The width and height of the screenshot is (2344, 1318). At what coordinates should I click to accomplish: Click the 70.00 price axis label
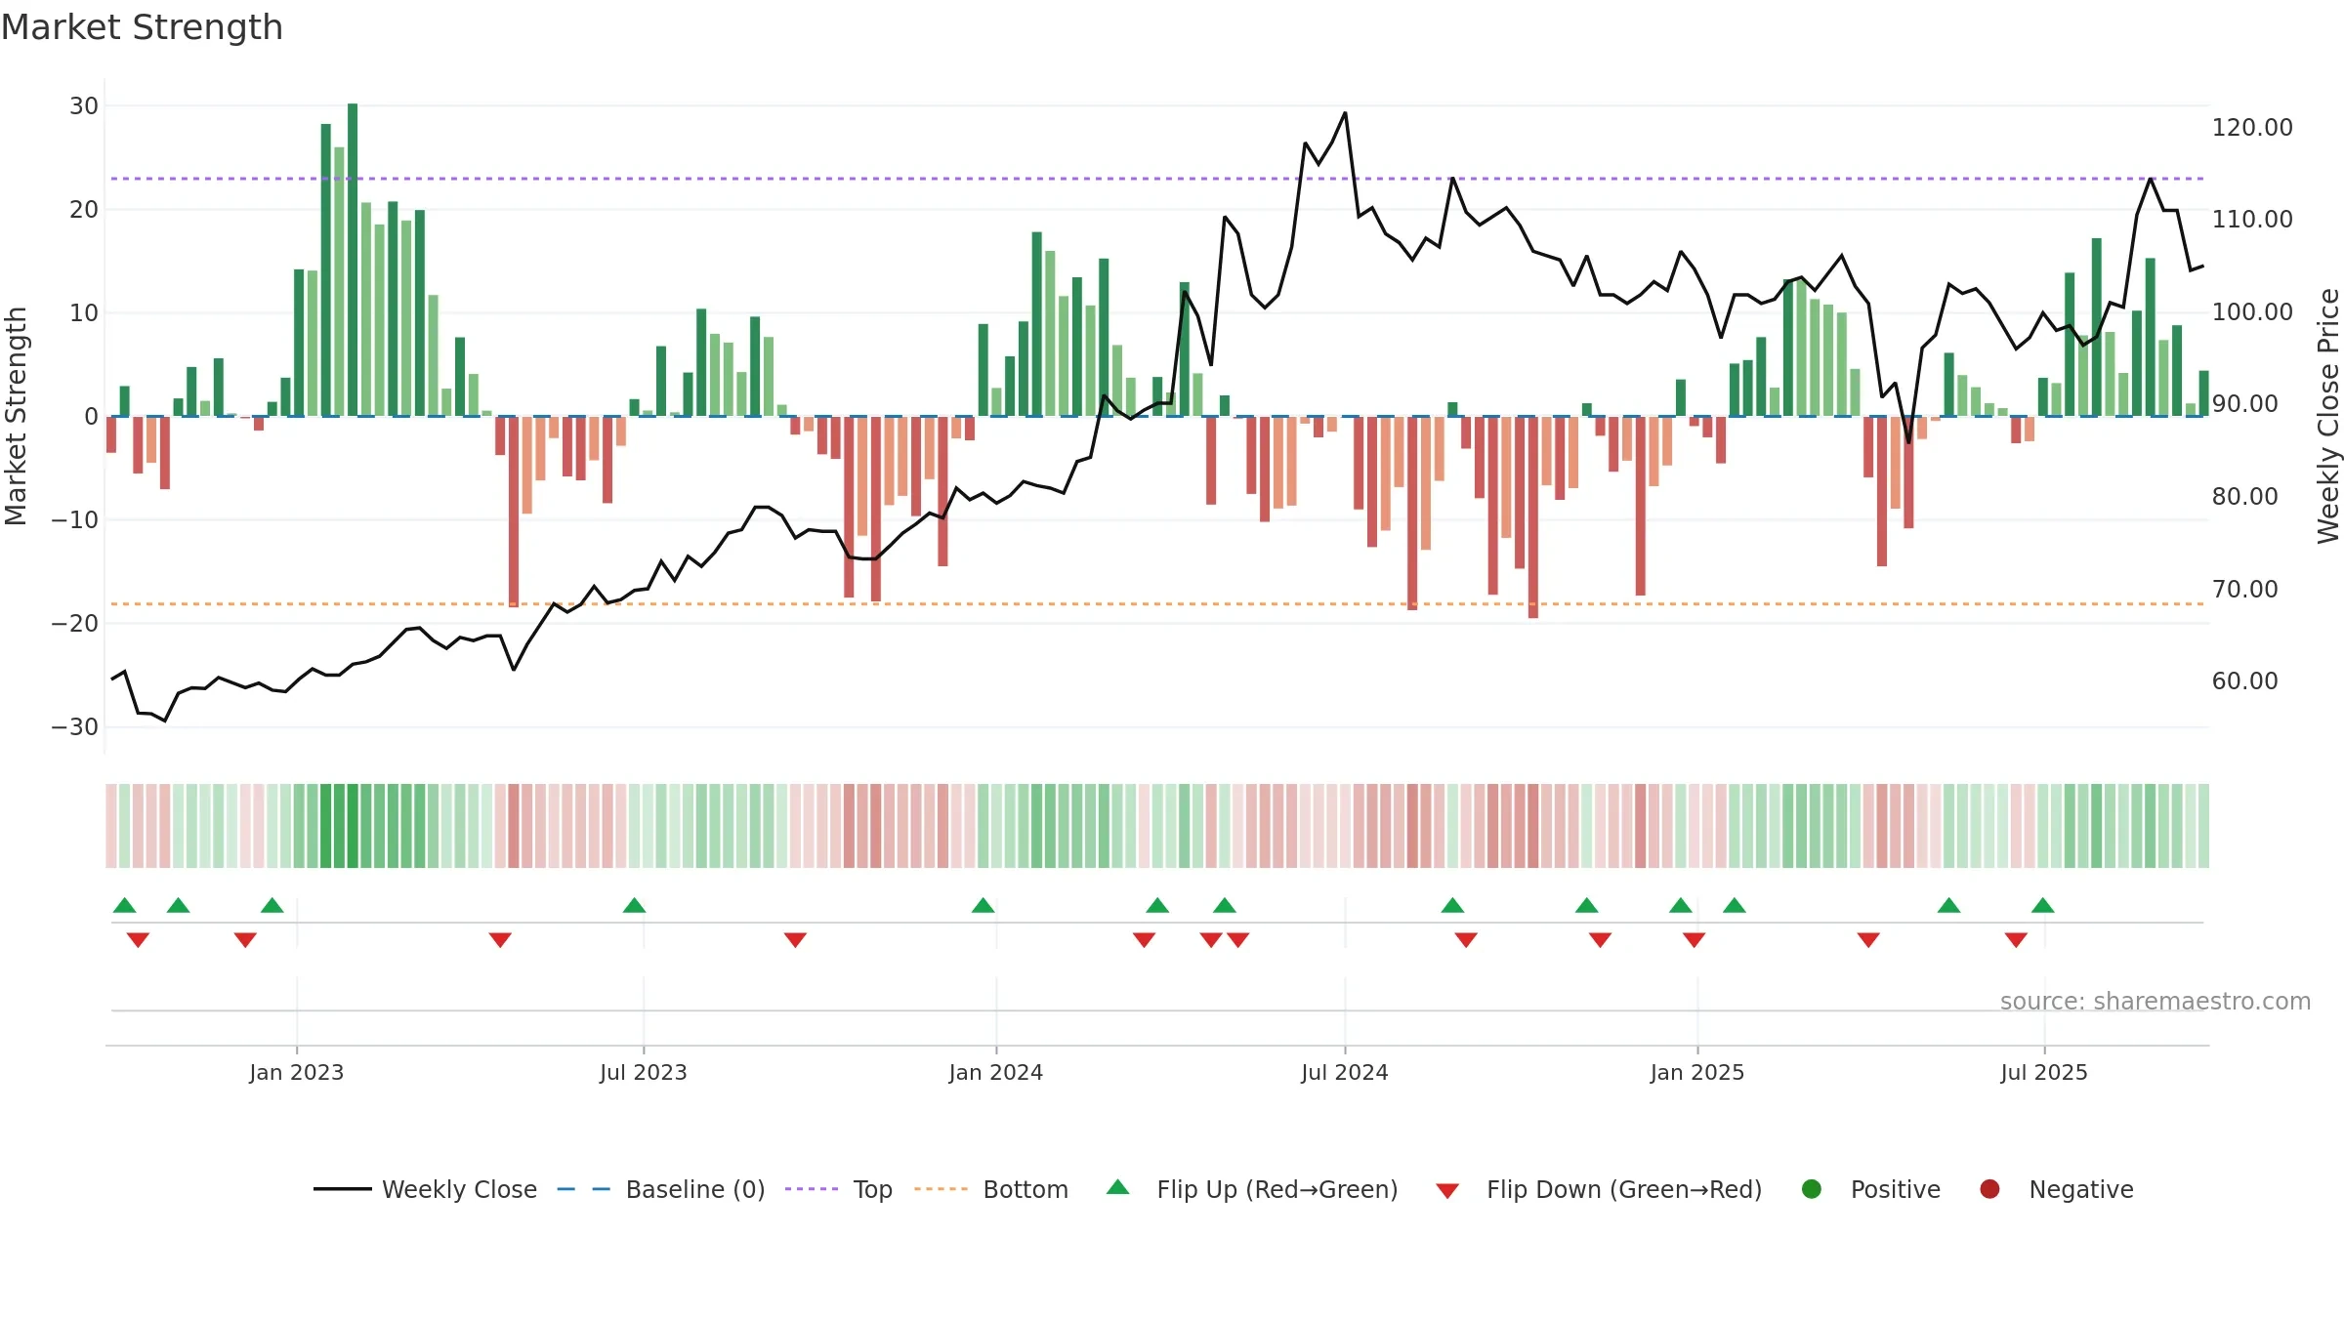(2245, 590)
